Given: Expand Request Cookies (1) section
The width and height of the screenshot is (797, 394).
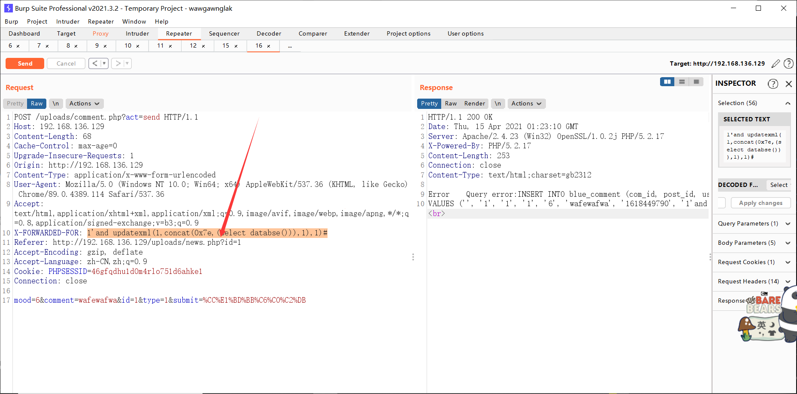Looking at the screenshot, I should coord(788,262).
